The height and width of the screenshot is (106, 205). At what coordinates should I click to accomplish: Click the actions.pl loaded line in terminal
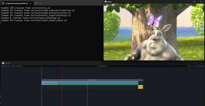pos(36,13)
